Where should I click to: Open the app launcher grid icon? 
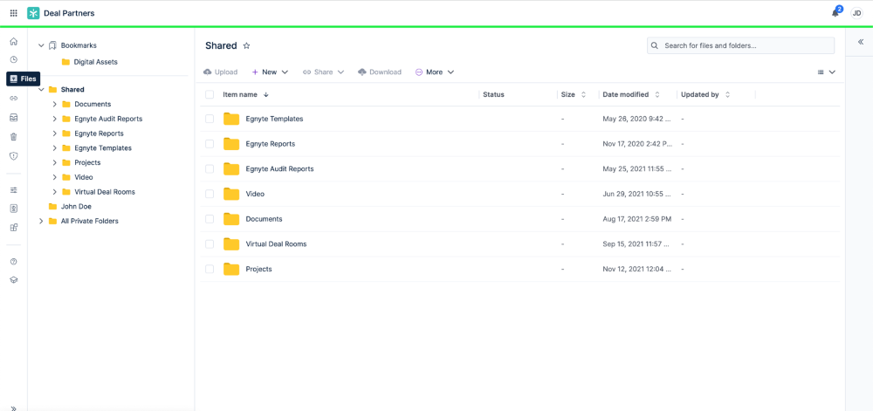14,13
